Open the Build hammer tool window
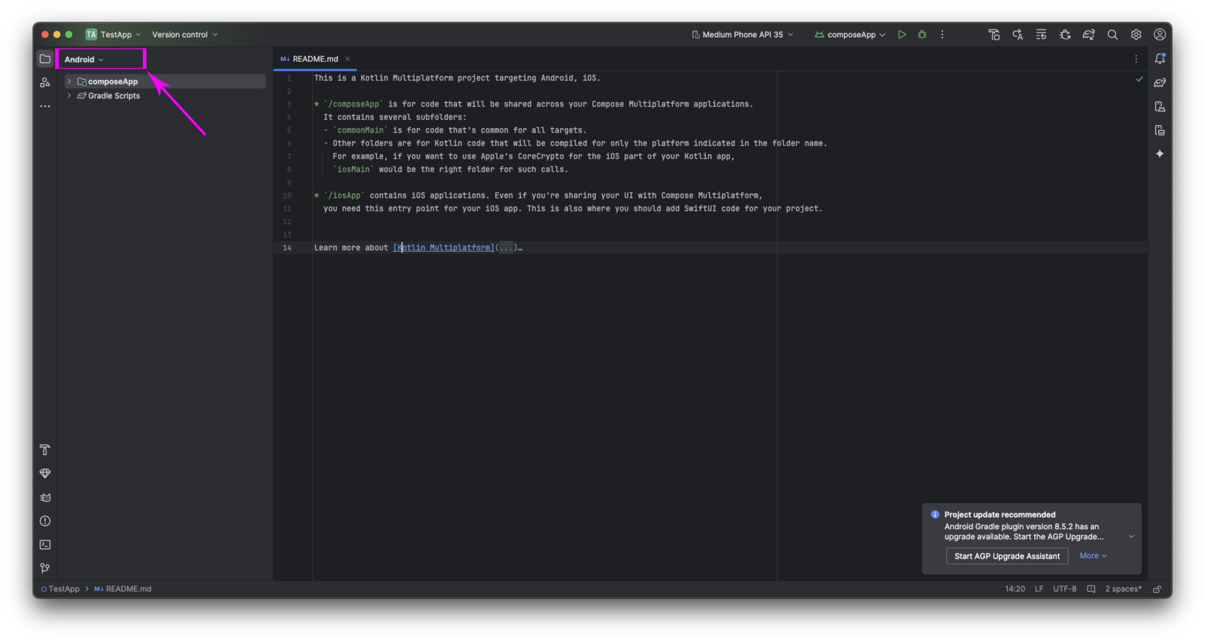The height and width of the screenshot is (642, 1205). (x=45, y=450)
